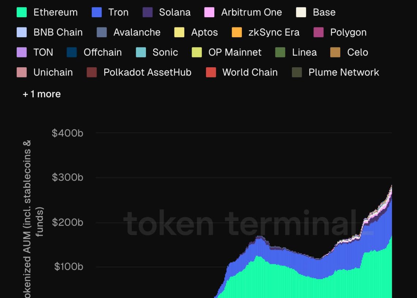Click the Linea green swatch
417x298 pixels.
tap(280, 52)
